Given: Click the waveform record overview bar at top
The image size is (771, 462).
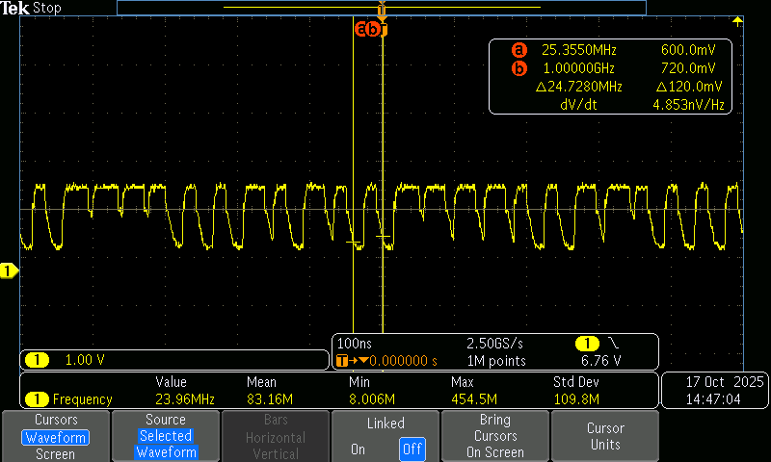Looking at the screenshot, I should [x=381, y=8].
